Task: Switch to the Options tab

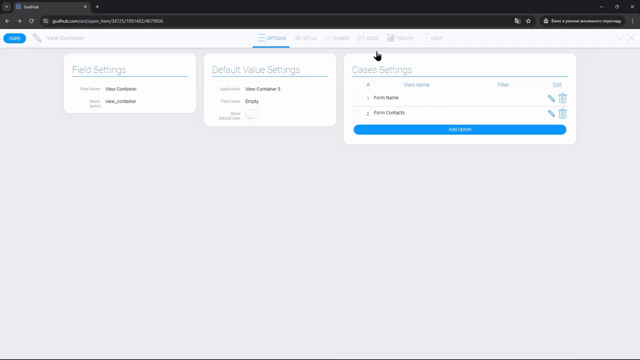Action: tap(271, 38)
